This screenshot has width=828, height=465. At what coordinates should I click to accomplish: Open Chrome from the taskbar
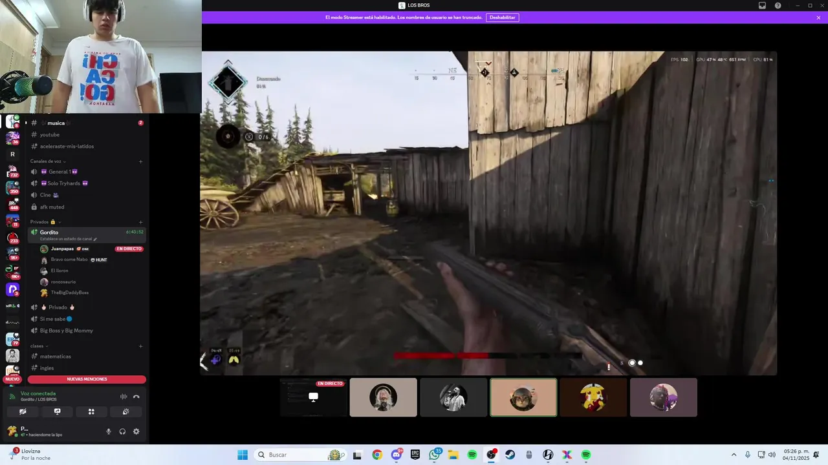(377, 455)
